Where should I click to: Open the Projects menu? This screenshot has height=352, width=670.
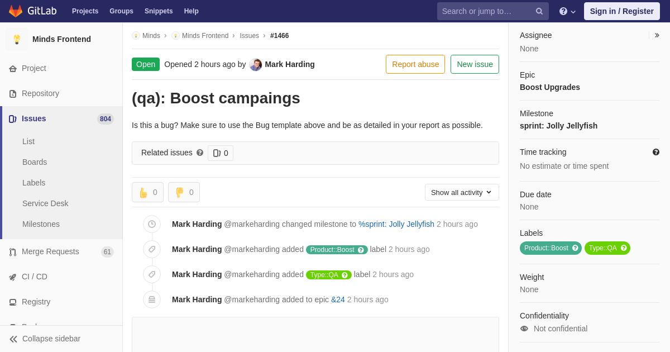point(85,11)
